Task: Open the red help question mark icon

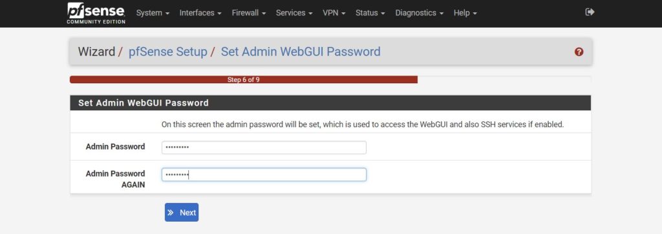Action: 579,52
